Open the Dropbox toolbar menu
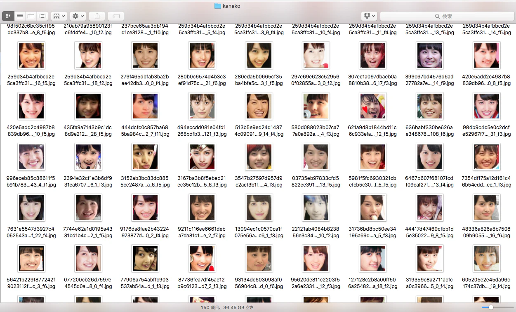 click(x=369, y=16)
